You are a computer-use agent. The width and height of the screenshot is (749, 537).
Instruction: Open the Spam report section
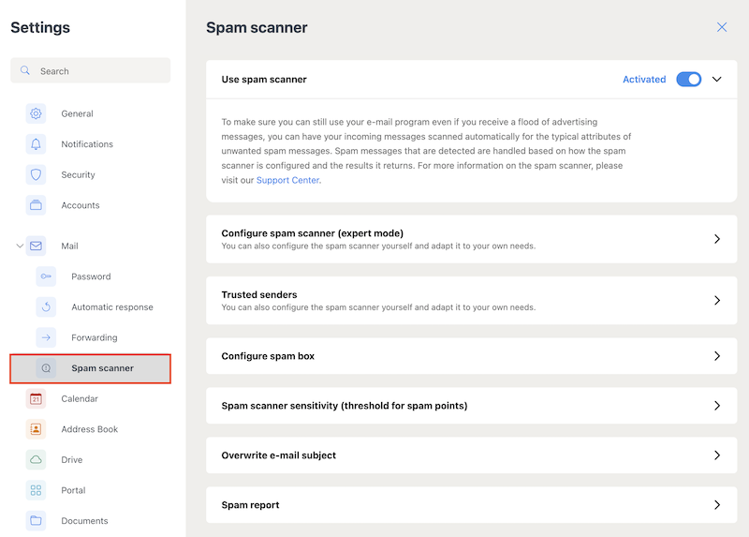pos(472,505)
